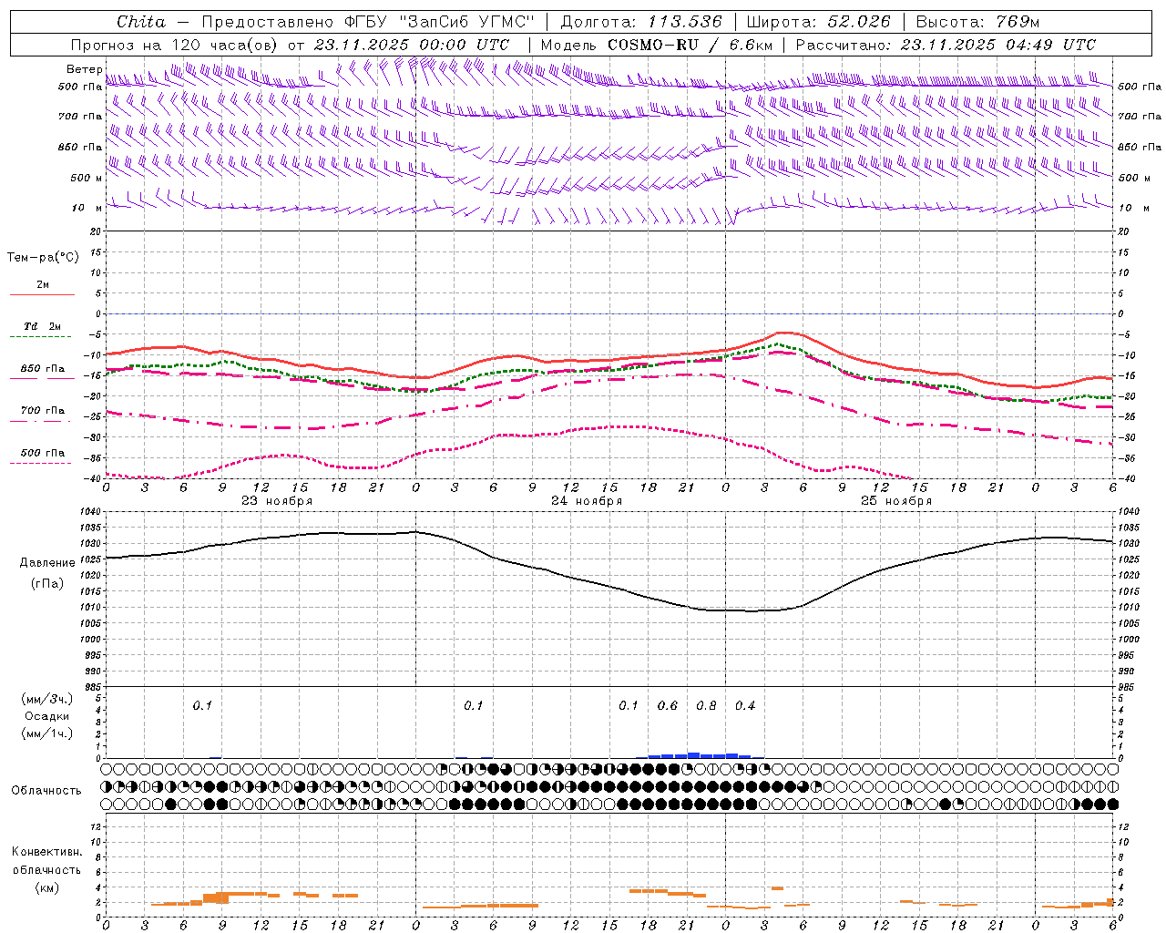The width and height of the screenshot is (1166, 933).
Task: Click the "Широта: 52.026" latitude value
Action: tap(819, 22)
